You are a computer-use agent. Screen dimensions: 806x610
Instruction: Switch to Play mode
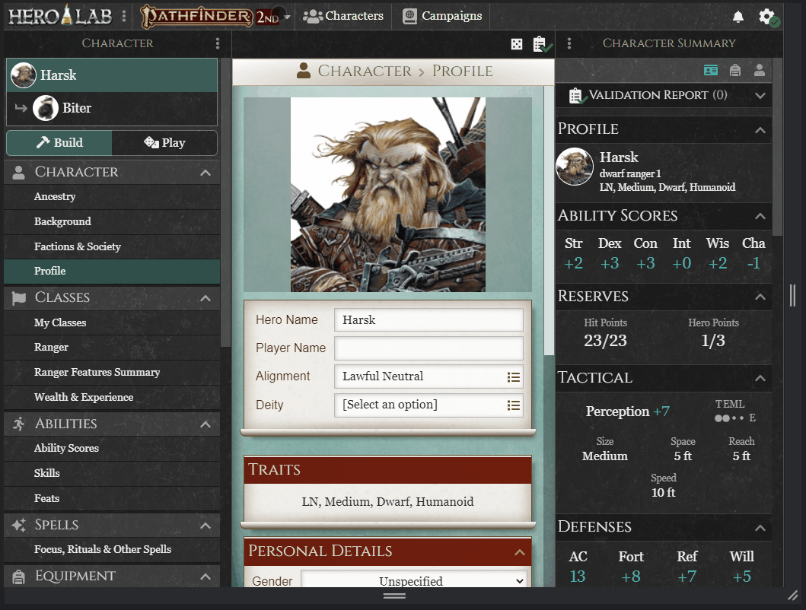coord(164,143)
